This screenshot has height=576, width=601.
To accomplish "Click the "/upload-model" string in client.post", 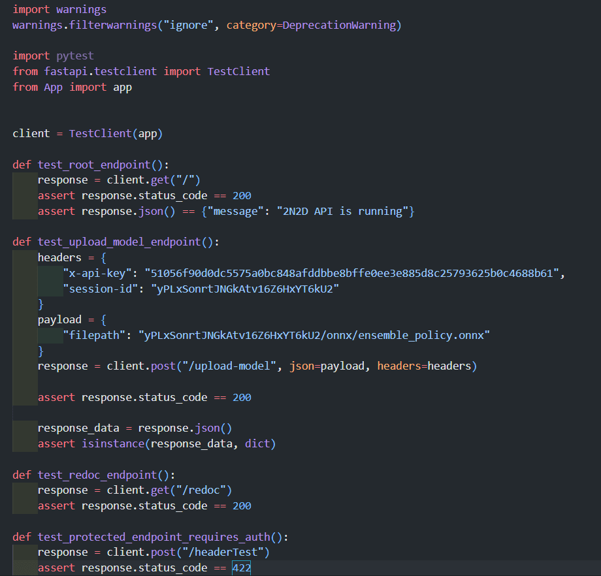I will [x=229, y=366].
